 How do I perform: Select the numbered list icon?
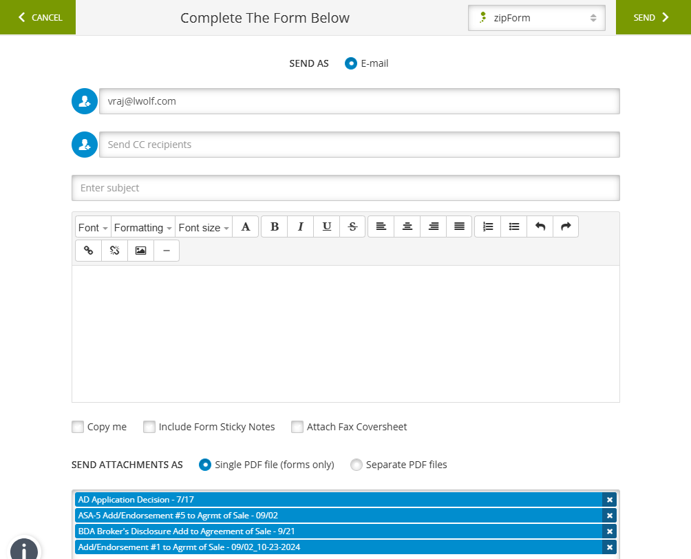[x=487, y=226]
